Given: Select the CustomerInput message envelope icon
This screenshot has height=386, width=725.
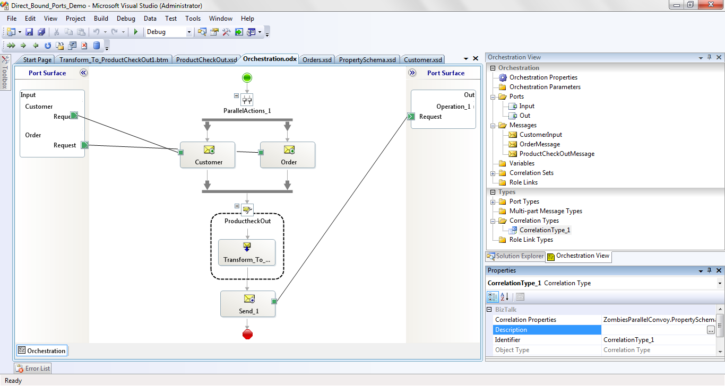Looking at the screenshot, I should click(512, 134).
